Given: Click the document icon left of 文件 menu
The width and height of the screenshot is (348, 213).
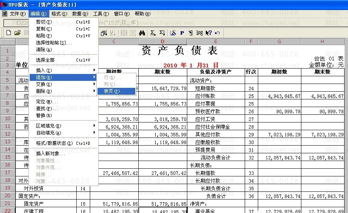Looking at the screenshot, I should coord(5,14).
